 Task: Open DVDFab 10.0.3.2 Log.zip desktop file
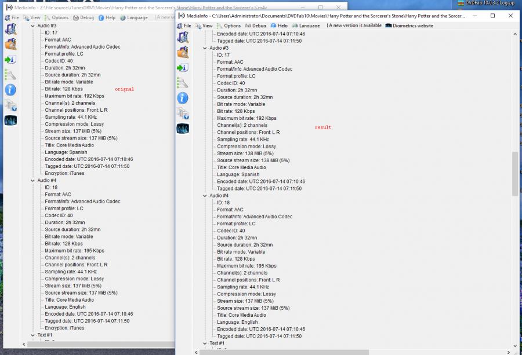click(487, 3)
